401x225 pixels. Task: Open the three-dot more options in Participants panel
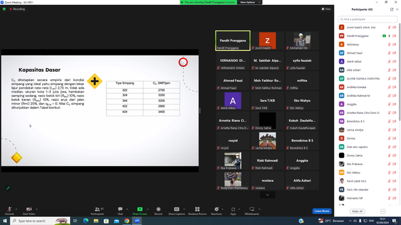pos(383,211)
